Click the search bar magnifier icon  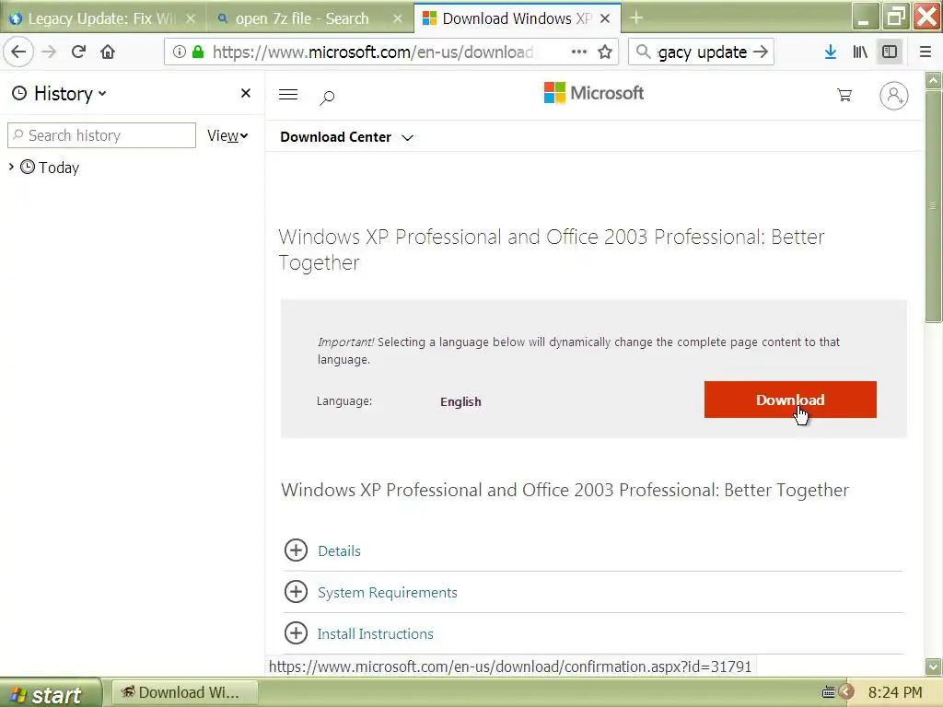tap(644, 52)
